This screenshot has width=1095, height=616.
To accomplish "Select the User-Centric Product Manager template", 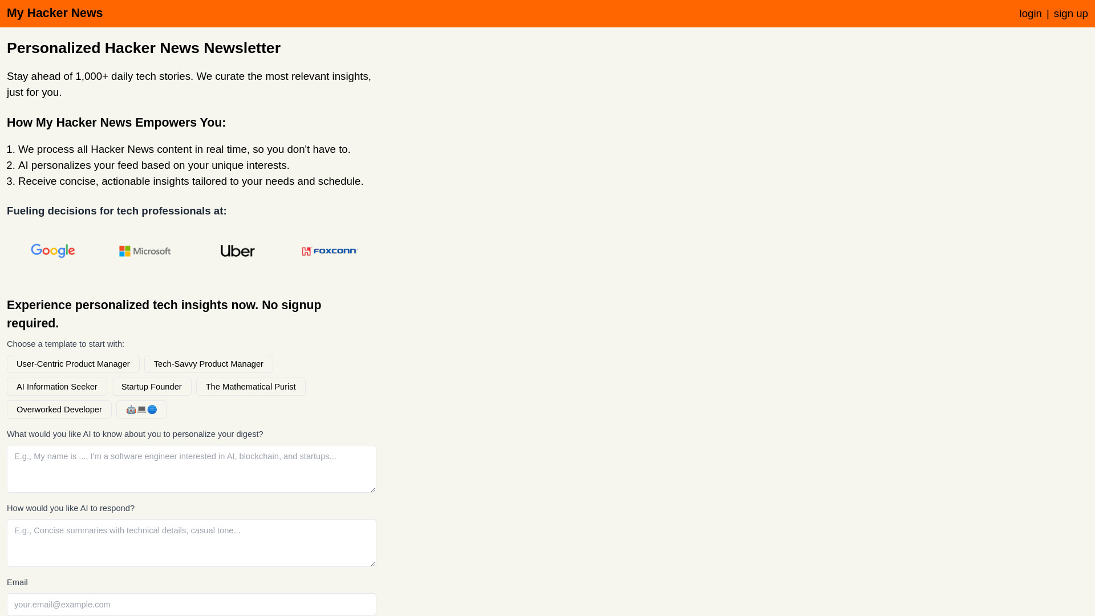I will 73,364.
